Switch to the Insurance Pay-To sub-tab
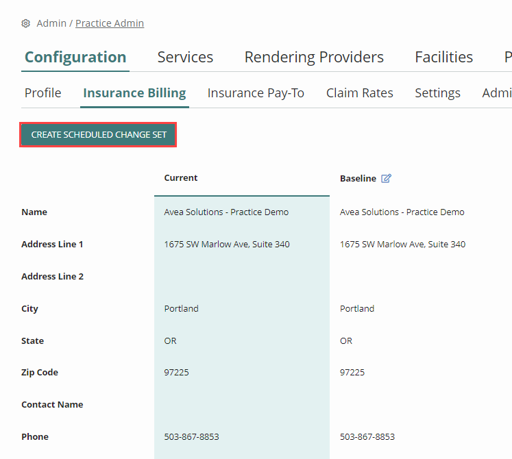This screenshot has height=459, width=512. tap(256, 93)
